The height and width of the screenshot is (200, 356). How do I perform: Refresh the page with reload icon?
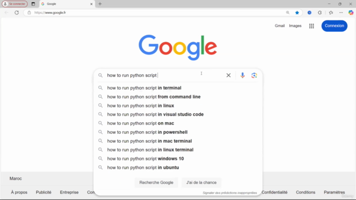[x=17, y=13]
